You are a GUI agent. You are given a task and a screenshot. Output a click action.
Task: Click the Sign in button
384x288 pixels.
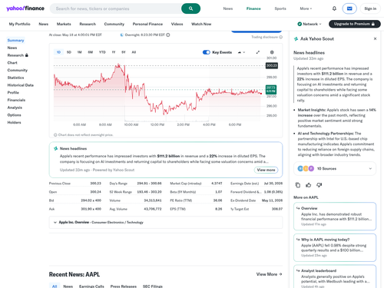click(370, 8)
